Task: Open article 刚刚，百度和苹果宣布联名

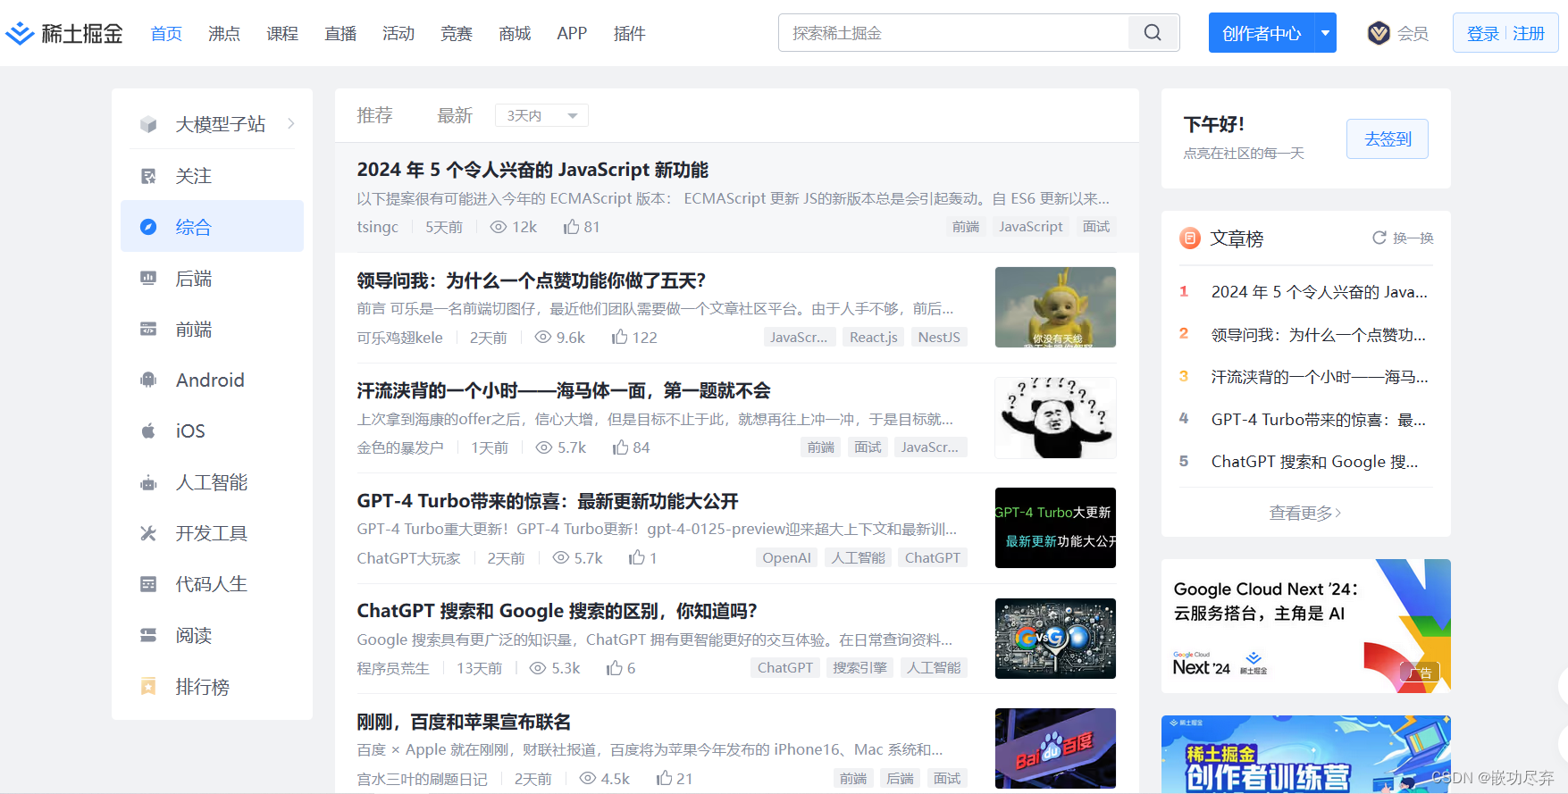Action: coord(464,722)
